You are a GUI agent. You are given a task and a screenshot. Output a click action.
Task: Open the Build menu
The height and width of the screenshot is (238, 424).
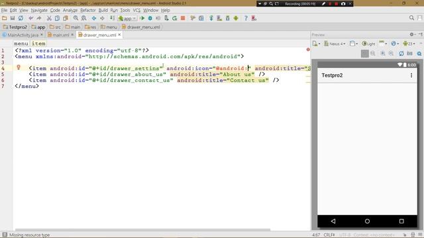[x=103, y=11]
